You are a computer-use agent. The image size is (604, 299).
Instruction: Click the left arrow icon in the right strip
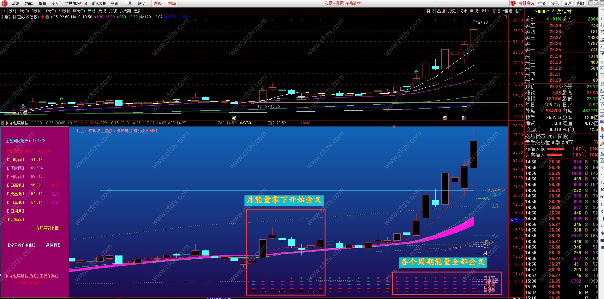pyautogui.click(x=602, y=11)
